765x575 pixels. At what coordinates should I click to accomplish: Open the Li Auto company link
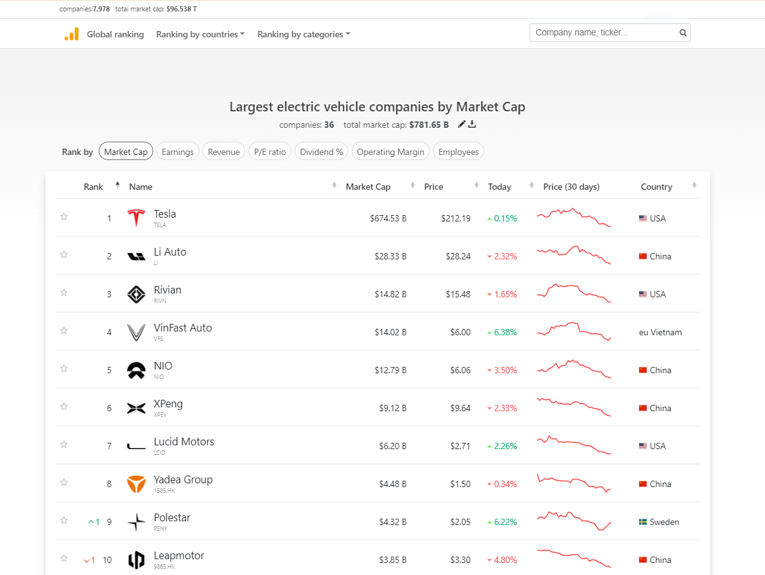tap(170, 252)
